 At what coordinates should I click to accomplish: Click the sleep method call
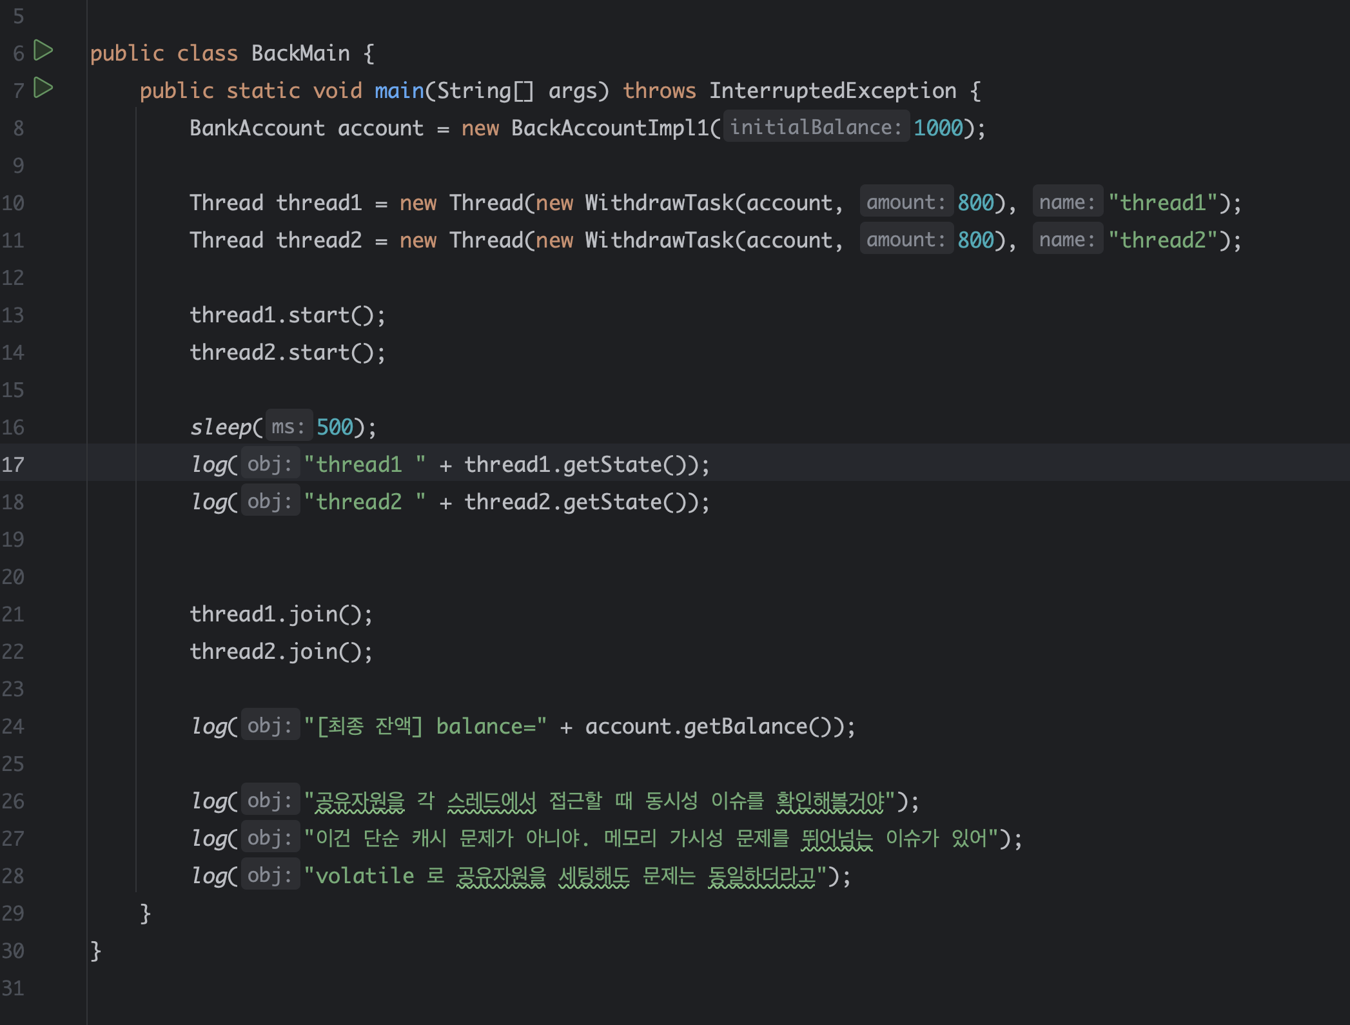221,427
